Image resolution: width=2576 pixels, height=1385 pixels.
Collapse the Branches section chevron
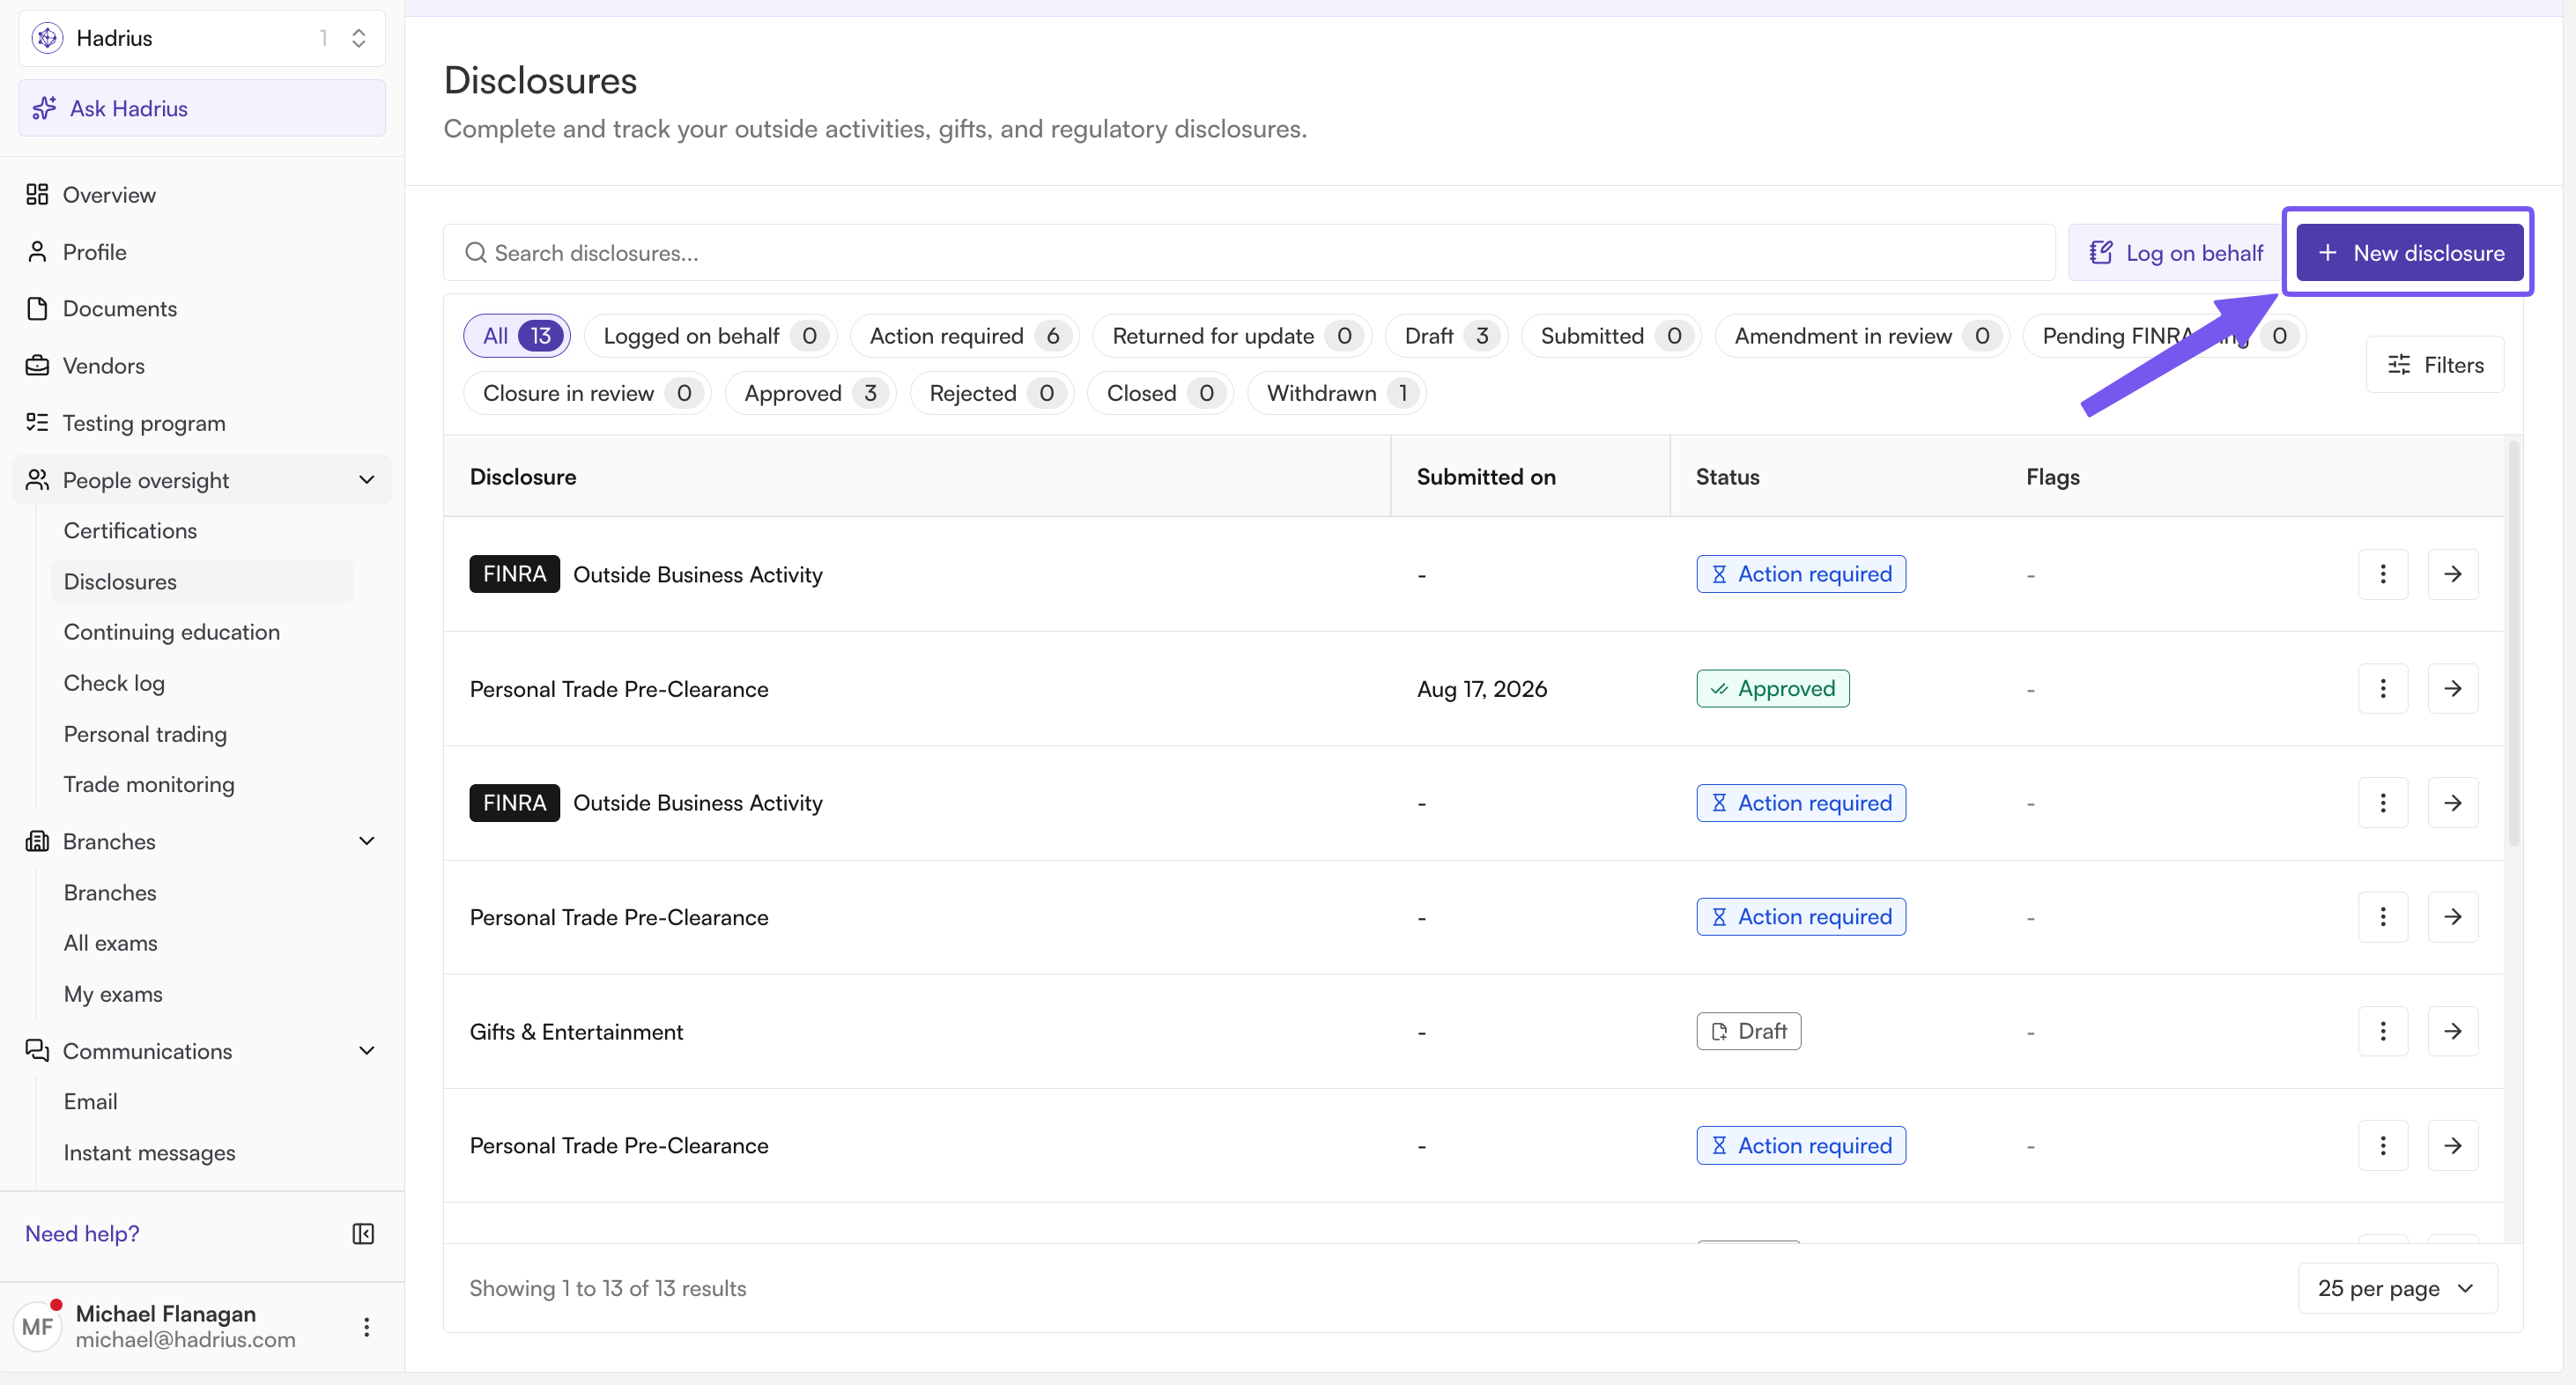tap(367, 841)
